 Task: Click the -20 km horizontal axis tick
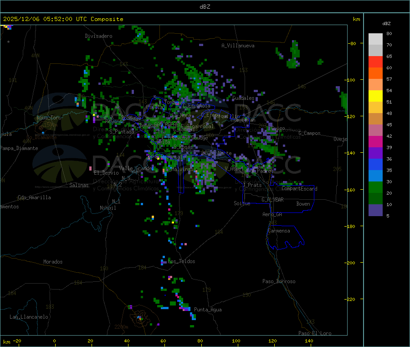pos(17,341)
